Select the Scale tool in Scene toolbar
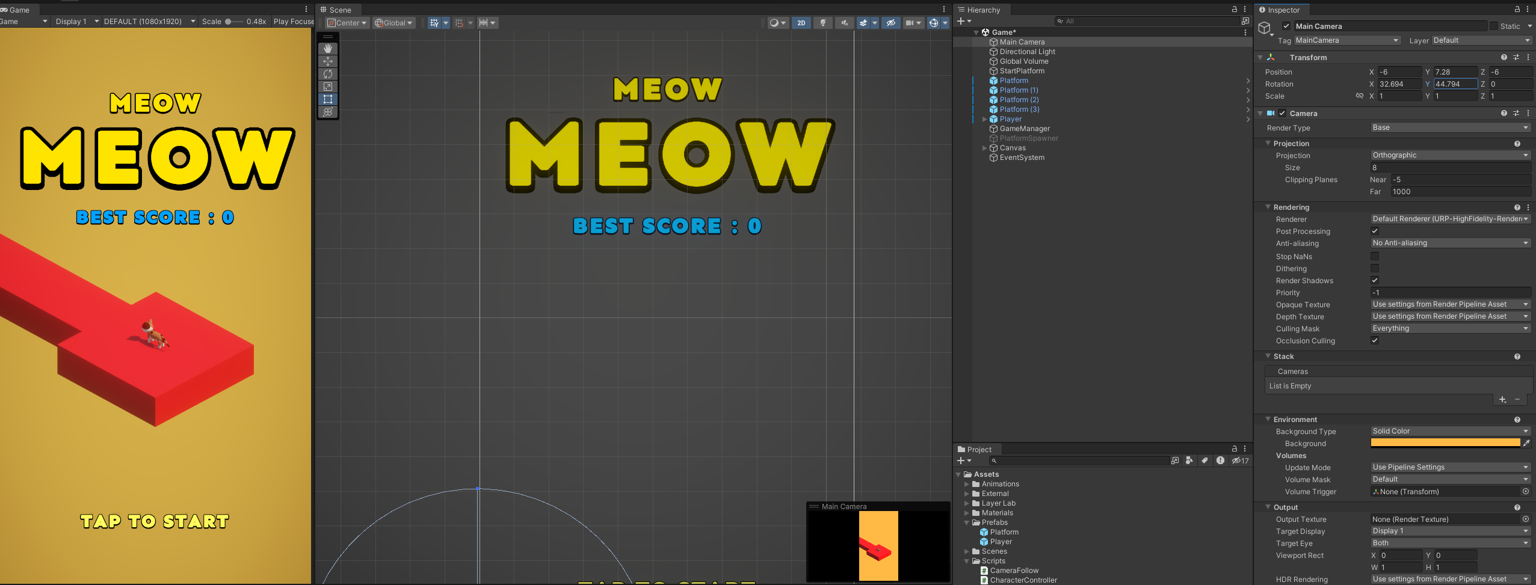 [x=328, y=87]
